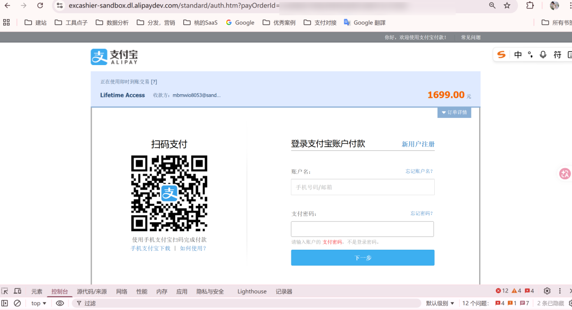
Task: Click the 手机号码/邮箱 input field
Action: tap(362, 187)
